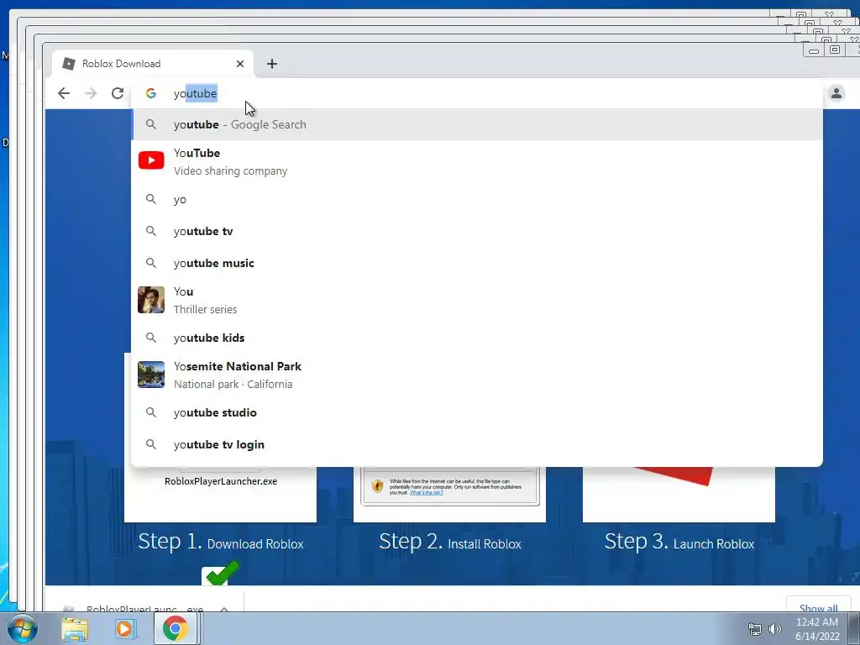This screenshot has height=645, width=860.
Task: Click the Google logo in the address bar
Action: 151,93
